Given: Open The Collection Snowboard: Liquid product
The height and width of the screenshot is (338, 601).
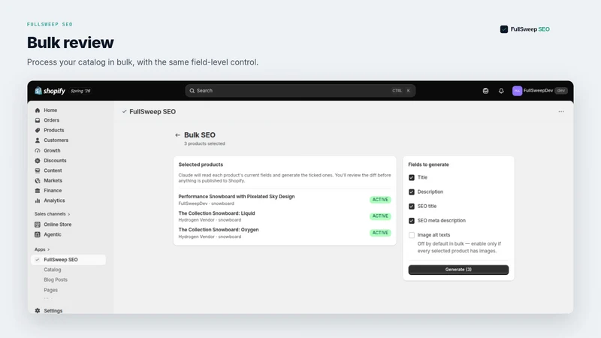Looking at the screenshot, I should click(216, 213).
